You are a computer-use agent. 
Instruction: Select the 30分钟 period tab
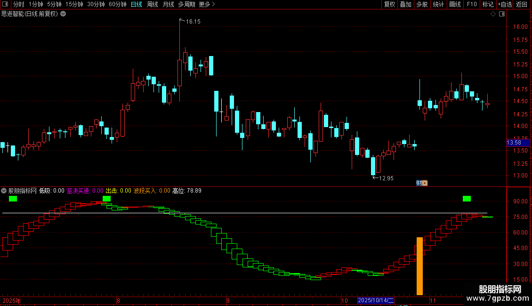point(96,4)
